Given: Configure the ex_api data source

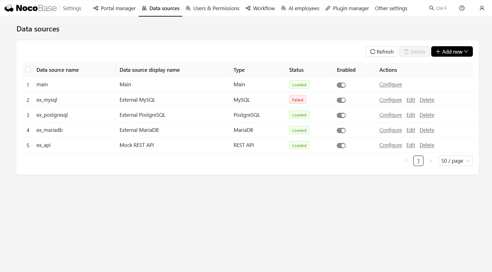Looking at the screenshot, I should tap(390, 145).
